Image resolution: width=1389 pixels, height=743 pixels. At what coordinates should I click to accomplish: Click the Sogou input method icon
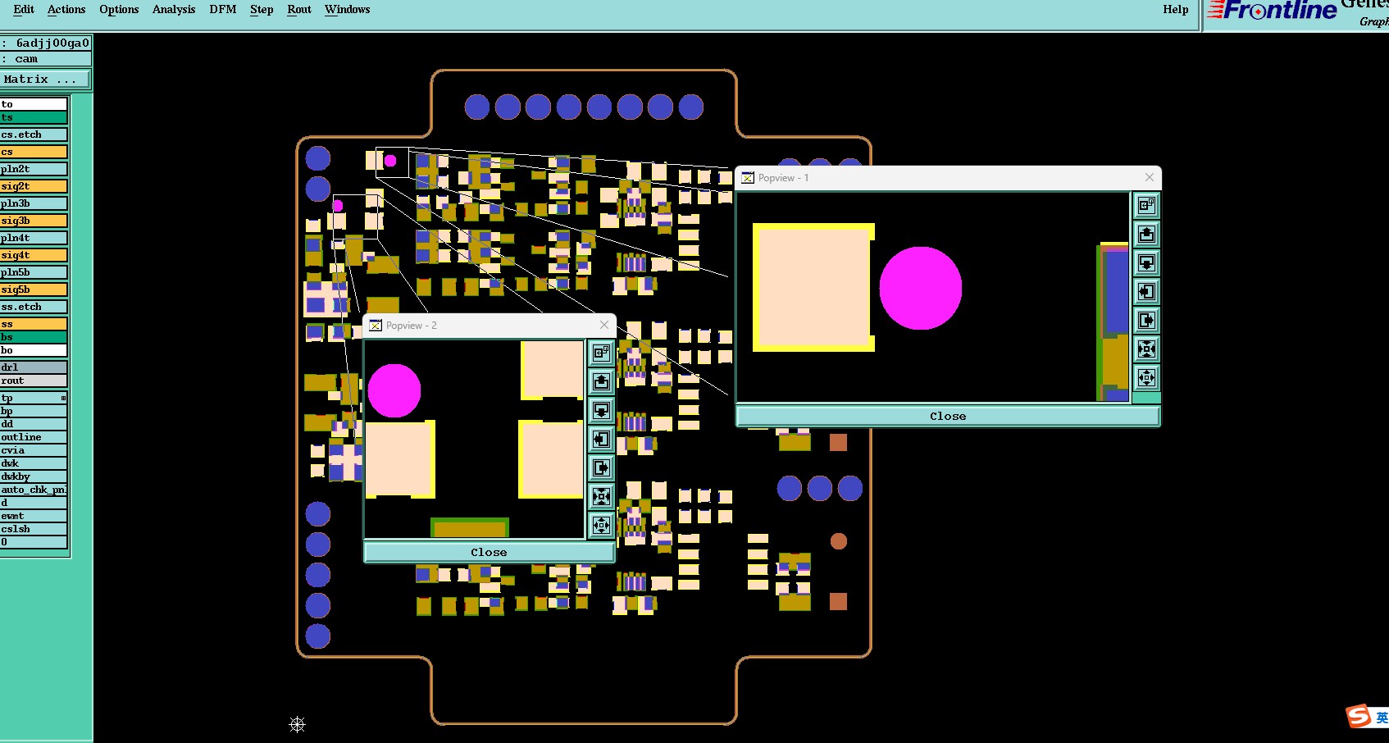click(1359, 716)
